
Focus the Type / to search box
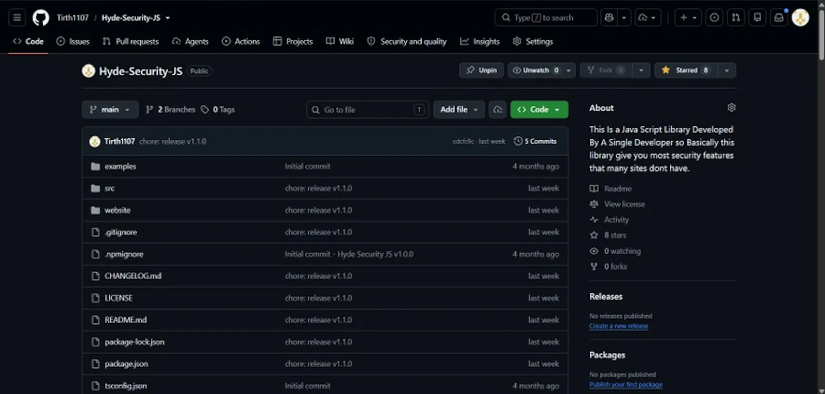pyautogui.click(x=546, y=18)
